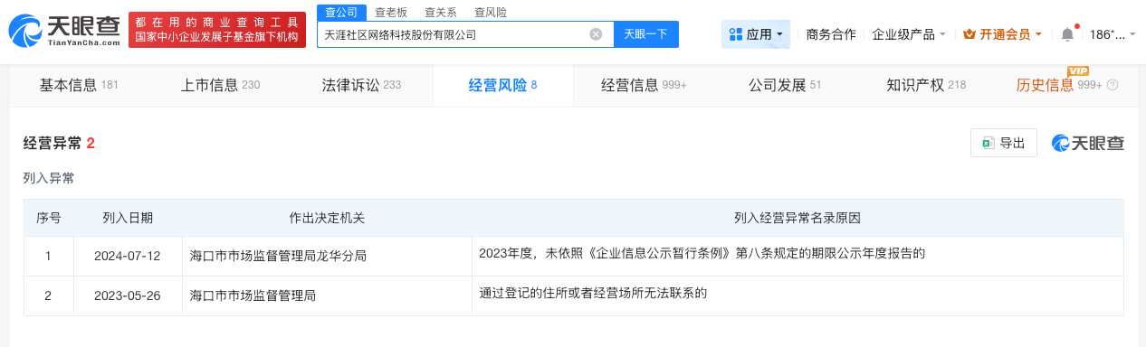Open the 开通会员 dropdown
The image size is (1146, 347).
pos(1002,34)
